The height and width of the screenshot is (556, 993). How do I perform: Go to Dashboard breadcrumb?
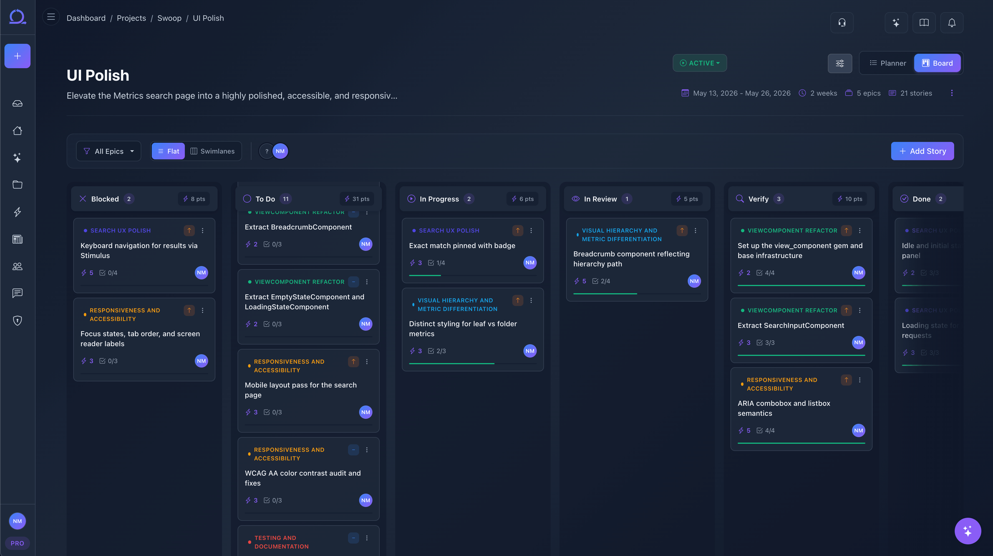(86, 18)
